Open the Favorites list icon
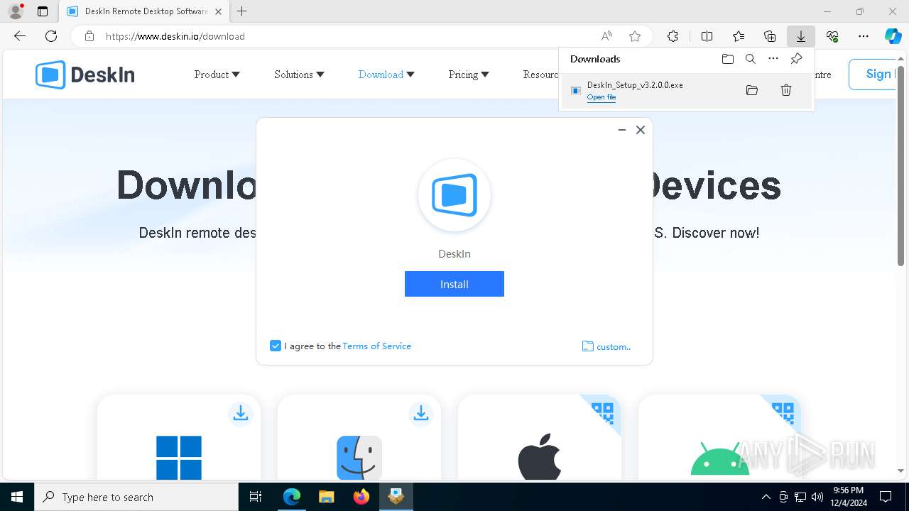The width and height of the screenshot is (909, 511). pos(739,36)
